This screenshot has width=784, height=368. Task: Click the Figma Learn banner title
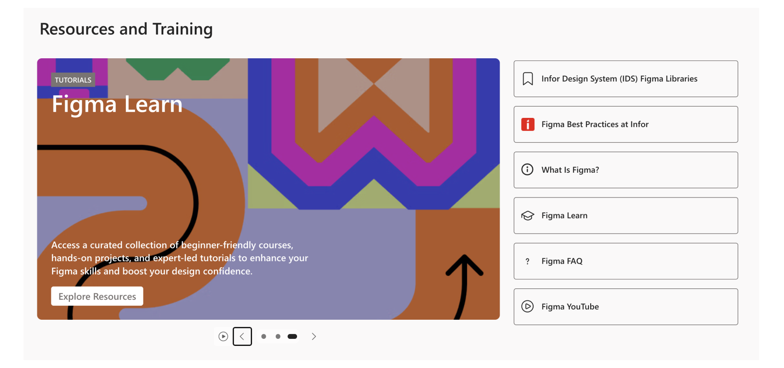click(117, 104)
